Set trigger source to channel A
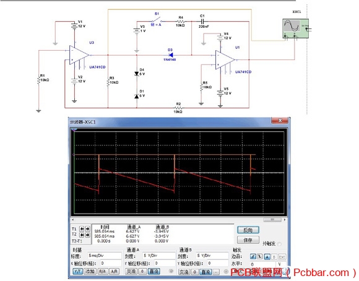The width and height of the screenshot is (359, 281). 267,257
